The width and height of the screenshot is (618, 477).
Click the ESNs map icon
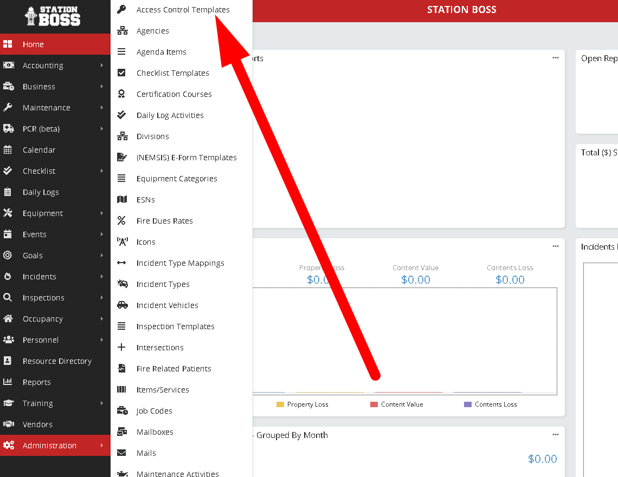point(122,200)
